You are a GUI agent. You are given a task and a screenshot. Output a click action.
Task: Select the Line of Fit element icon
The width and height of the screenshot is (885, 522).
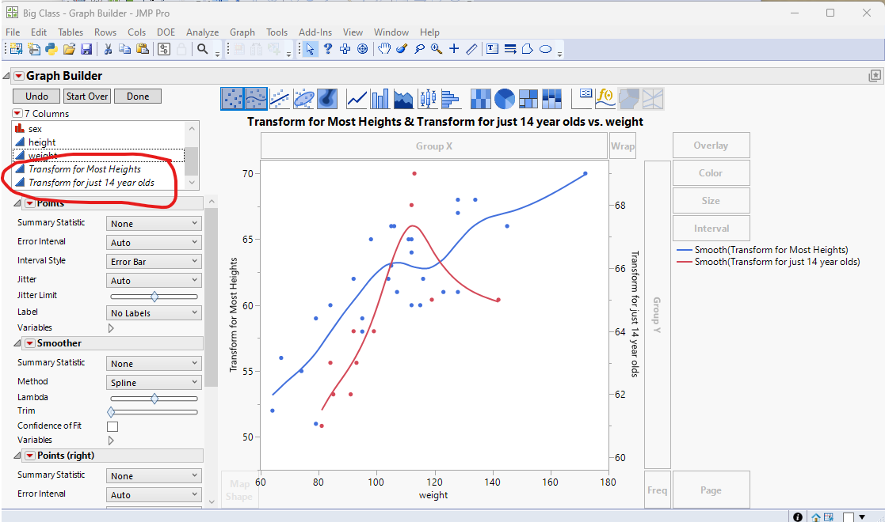(x=278, y=98)
